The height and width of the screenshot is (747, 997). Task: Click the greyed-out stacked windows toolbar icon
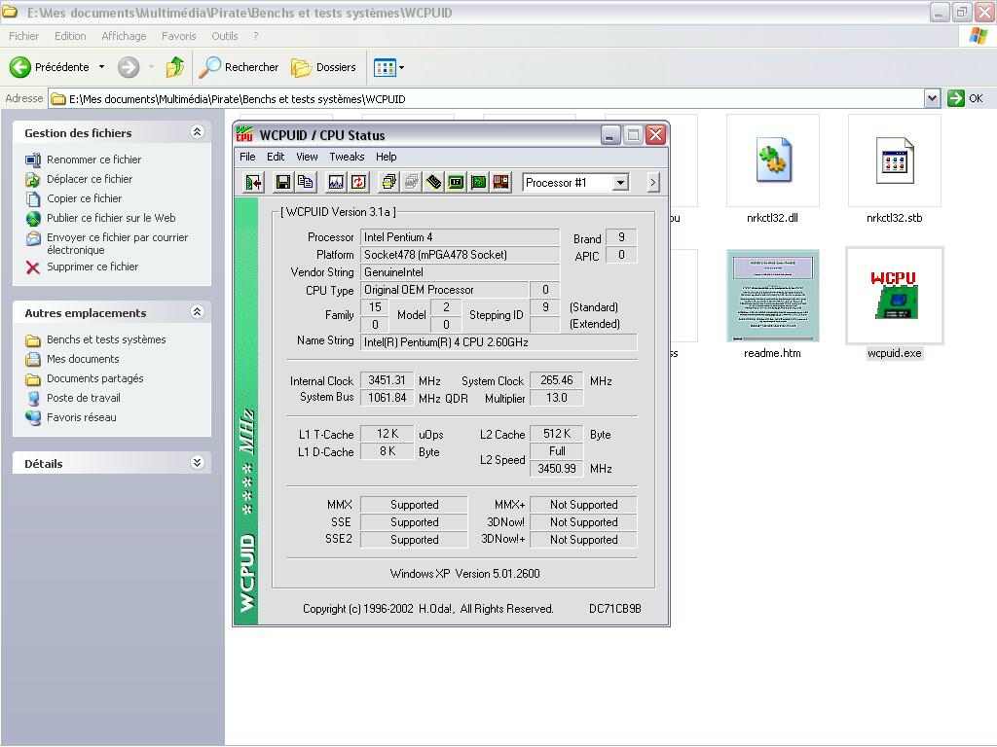pos(412,183)
